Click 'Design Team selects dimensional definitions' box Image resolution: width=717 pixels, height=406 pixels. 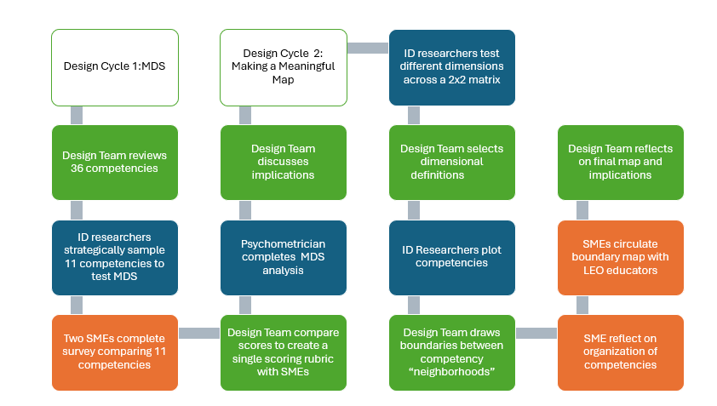pos(452,163)
